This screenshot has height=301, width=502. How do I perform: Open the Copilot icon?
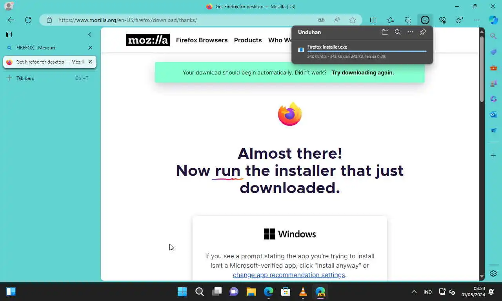(x=493, y=20)
